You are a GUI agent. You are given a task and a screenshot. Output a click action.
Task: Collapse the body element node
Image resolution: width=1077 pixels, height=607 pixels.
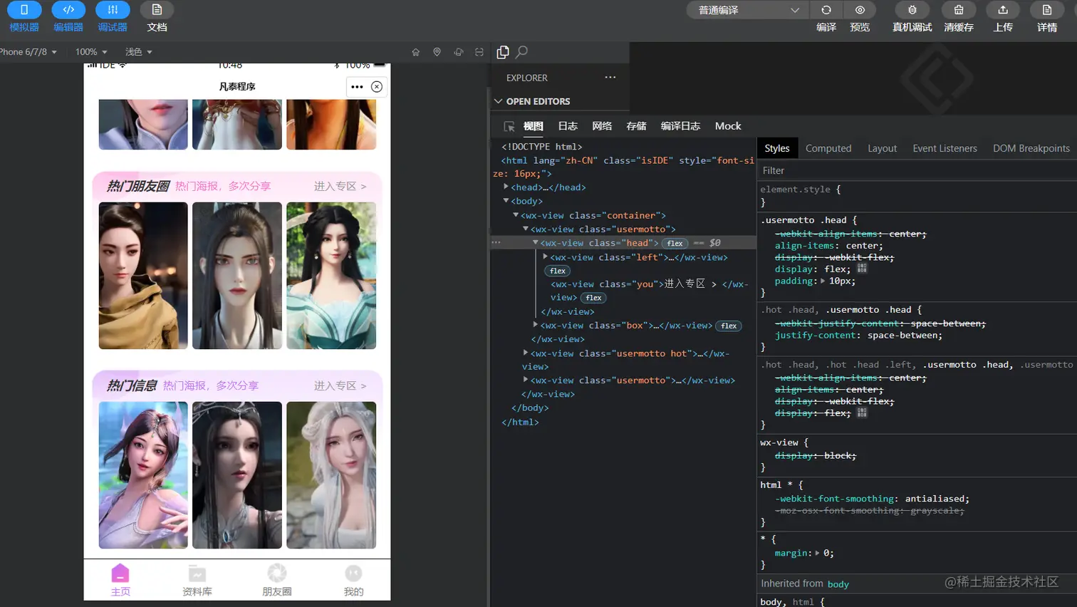(x=506, y=201)
